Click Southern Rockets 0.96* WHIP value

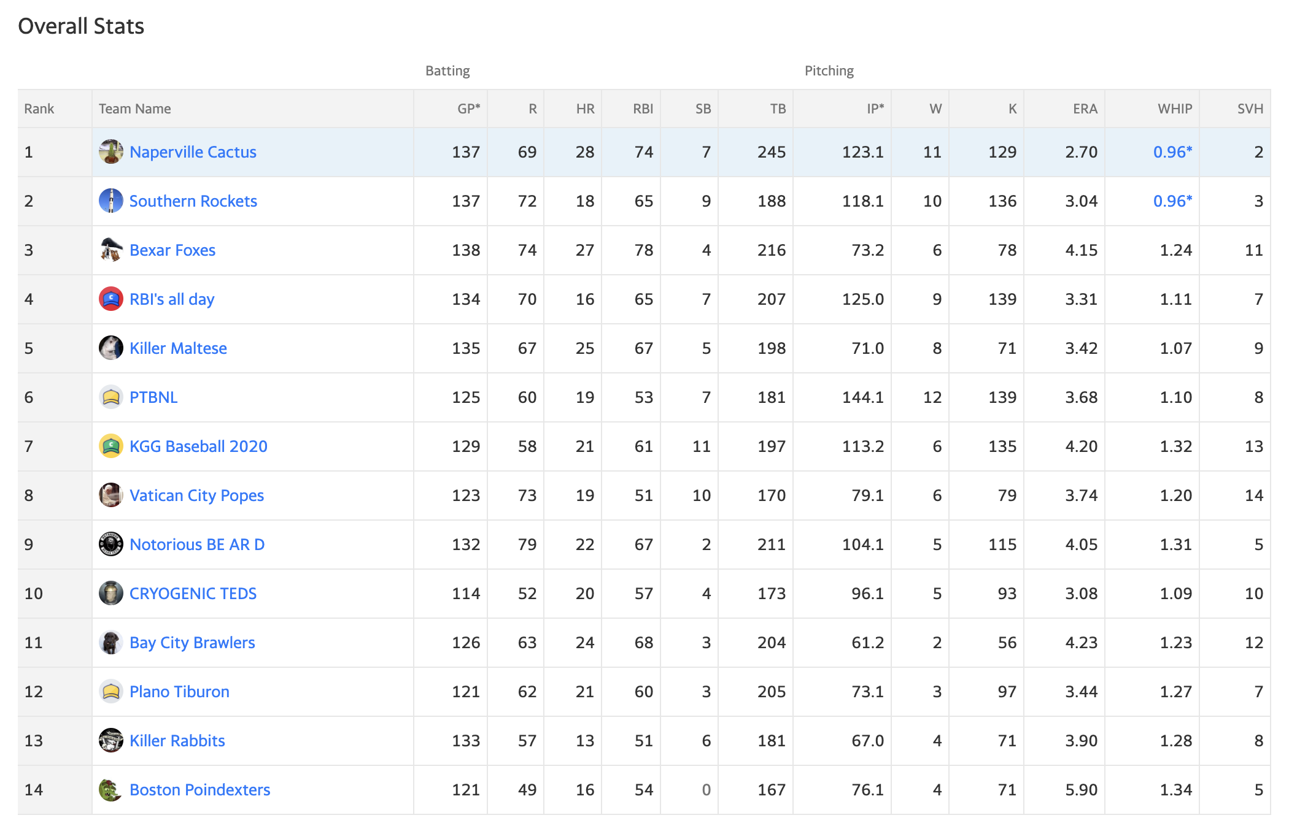pyautogui.click(x=1172, y=201)
